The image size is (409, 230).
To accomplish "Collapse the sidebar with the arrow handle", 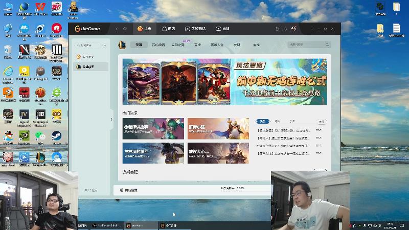I will [111, 120].
